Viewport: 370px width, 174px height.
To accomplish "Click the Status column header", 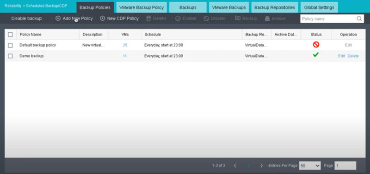I will point(316,35).
